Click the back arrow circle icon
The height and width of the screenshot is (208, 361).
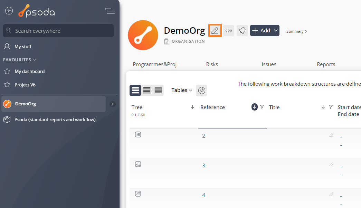[x=9, y=11]
